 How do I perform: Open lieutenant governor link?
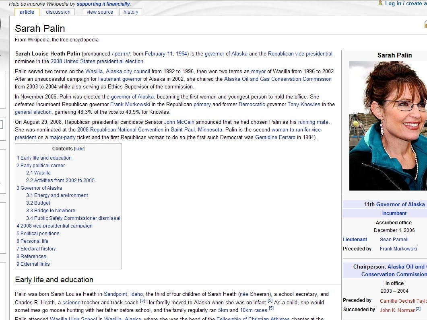[x=120, y=79]
